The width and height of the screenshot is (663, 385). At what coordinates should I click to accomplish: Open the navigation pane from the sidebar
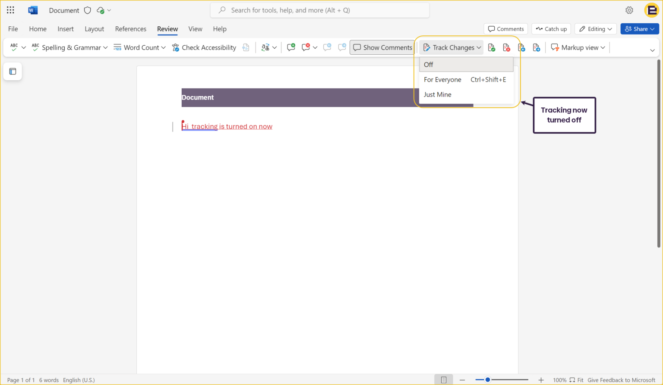click(x=13, y=71)
